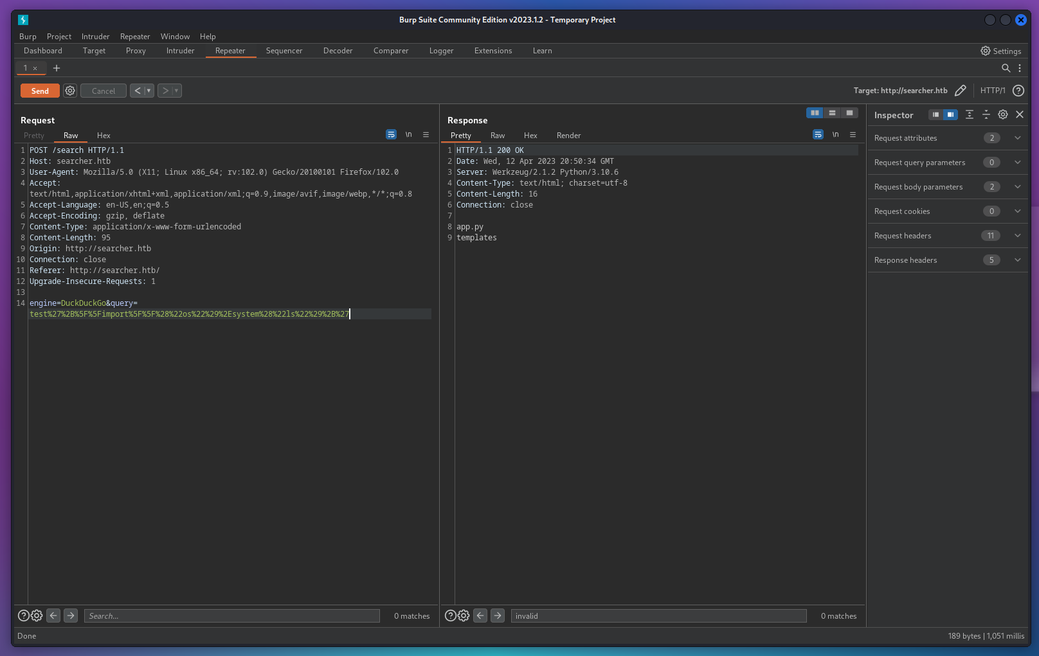Open Repeater help question icon
The height and width of the screenshot is (656, 1039).
click(1018, 91)
